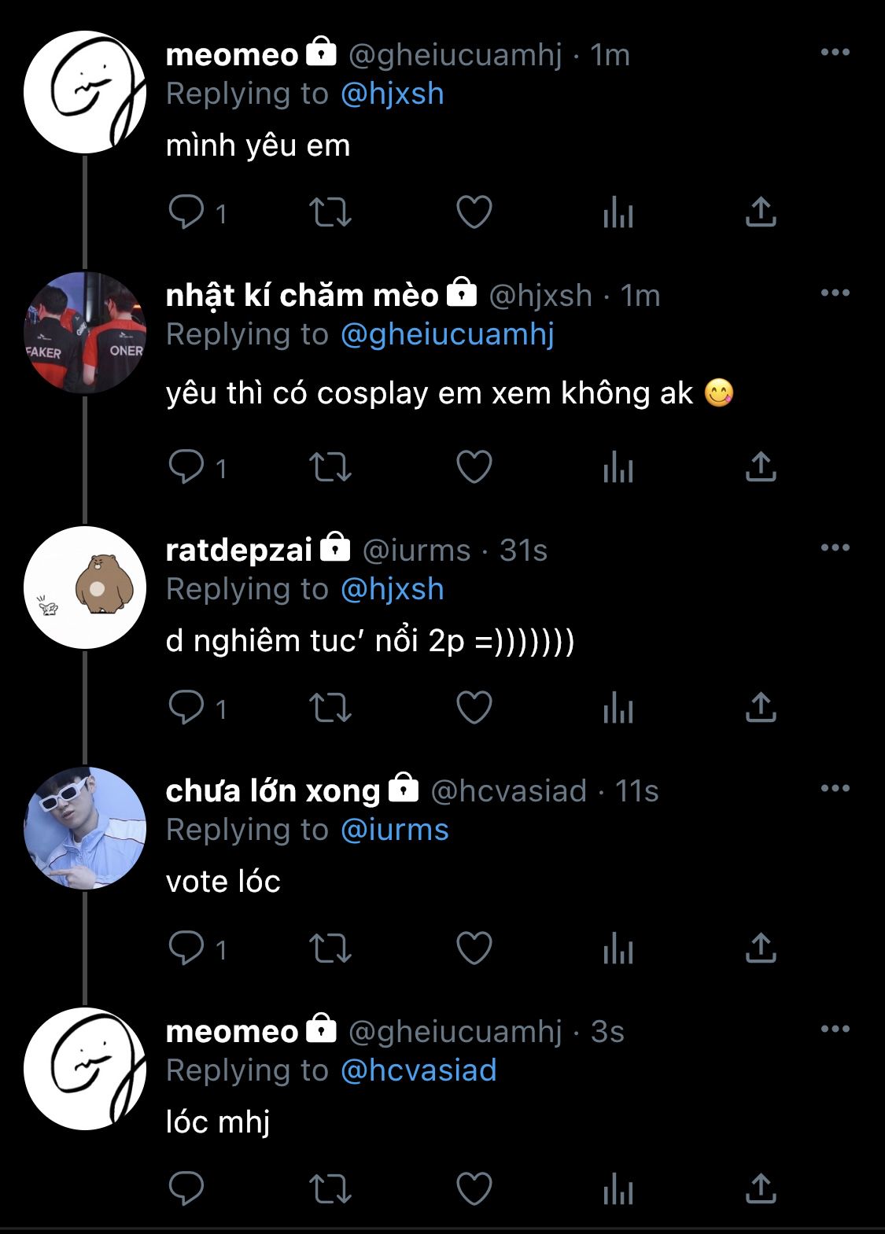
Task: Open more options for meomeo's first tweet
Action: coord(835,53)
